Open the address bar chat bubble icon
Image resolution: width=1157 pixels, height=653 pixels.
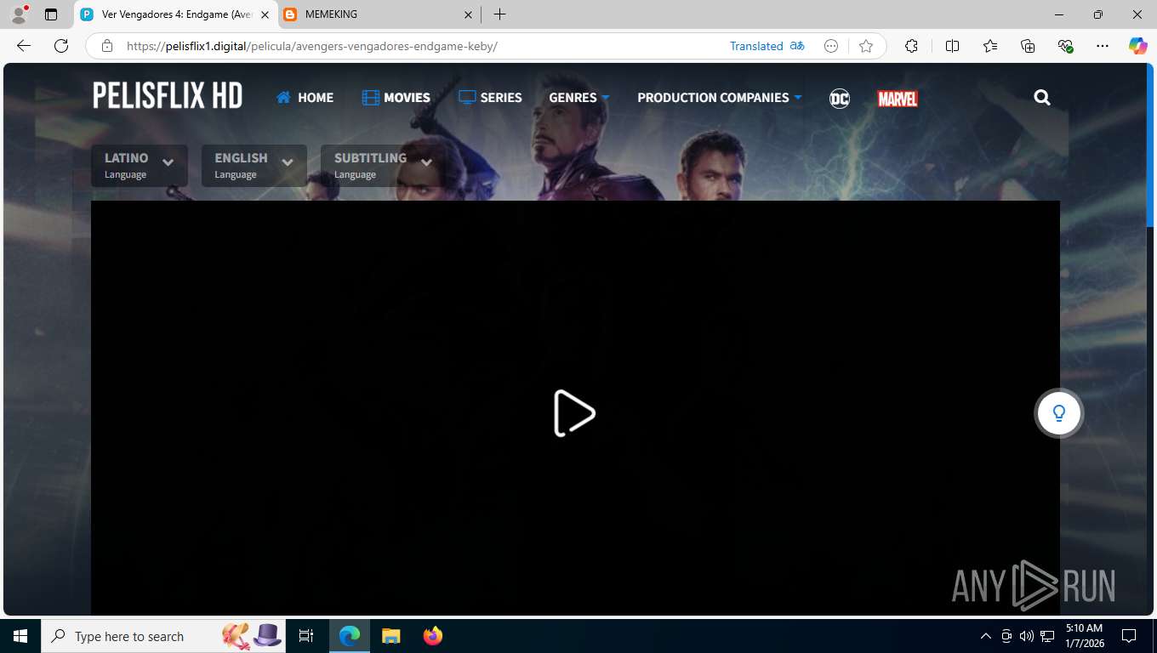coord(831,46)
